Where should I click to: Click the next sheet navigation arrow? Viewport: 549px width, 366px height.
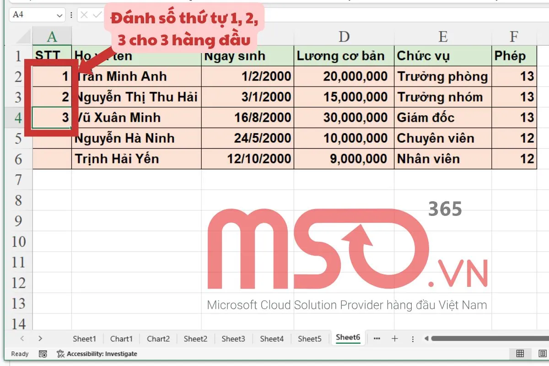click(40, 339)
